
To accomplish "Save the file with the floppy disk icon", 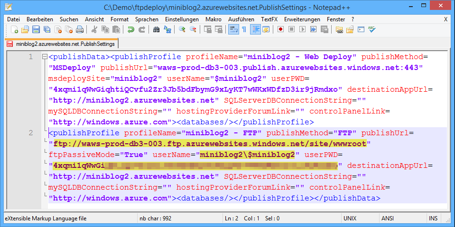I will tap(36, 30).
